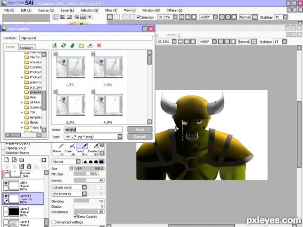
Task: Delete layer with trash can icon
Action: pyautogui.click(x=29, y=166)
